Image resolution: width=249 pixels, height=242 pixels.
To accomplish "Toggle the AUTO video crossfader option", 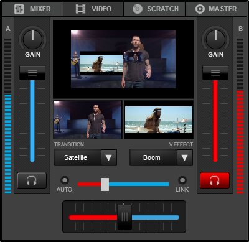I will point(65,180).
